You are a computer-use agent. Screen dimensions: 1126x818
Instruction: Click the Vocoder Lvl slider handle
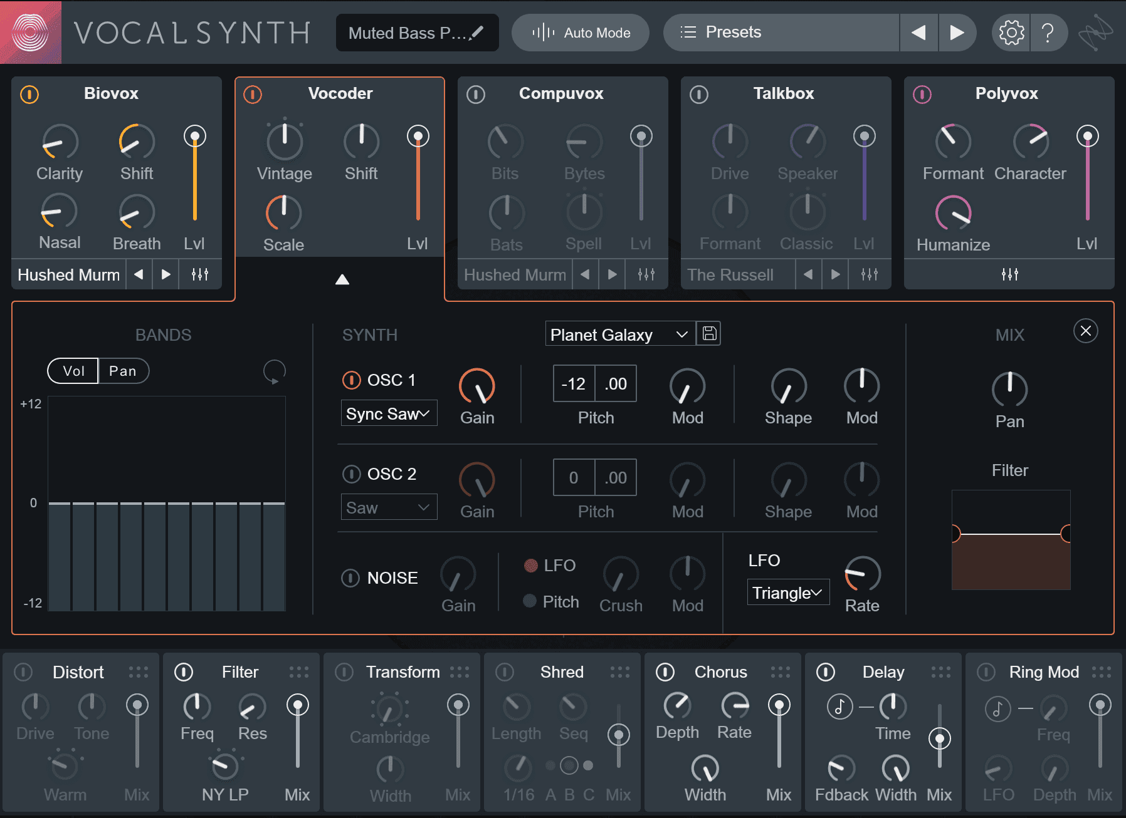[418, 136]
